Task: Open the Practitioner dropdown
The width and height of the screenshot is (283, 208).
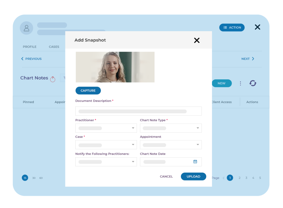Action: click(133, 128)
